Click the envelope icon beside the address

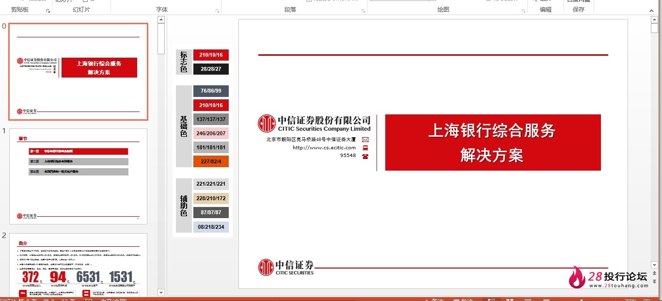point(365,140)
